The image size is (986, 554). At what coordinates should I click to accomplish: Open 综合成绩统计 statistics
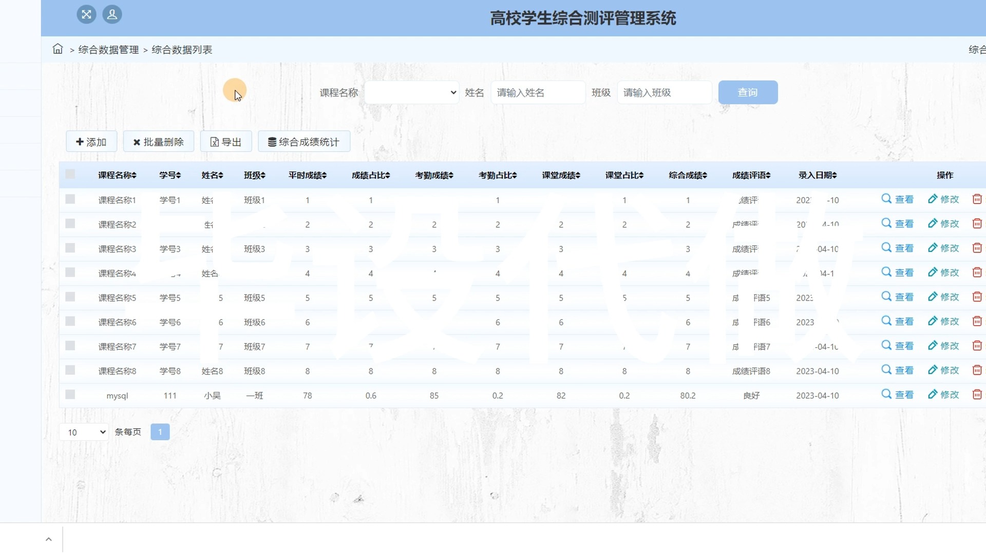click(x=304, y=142)
